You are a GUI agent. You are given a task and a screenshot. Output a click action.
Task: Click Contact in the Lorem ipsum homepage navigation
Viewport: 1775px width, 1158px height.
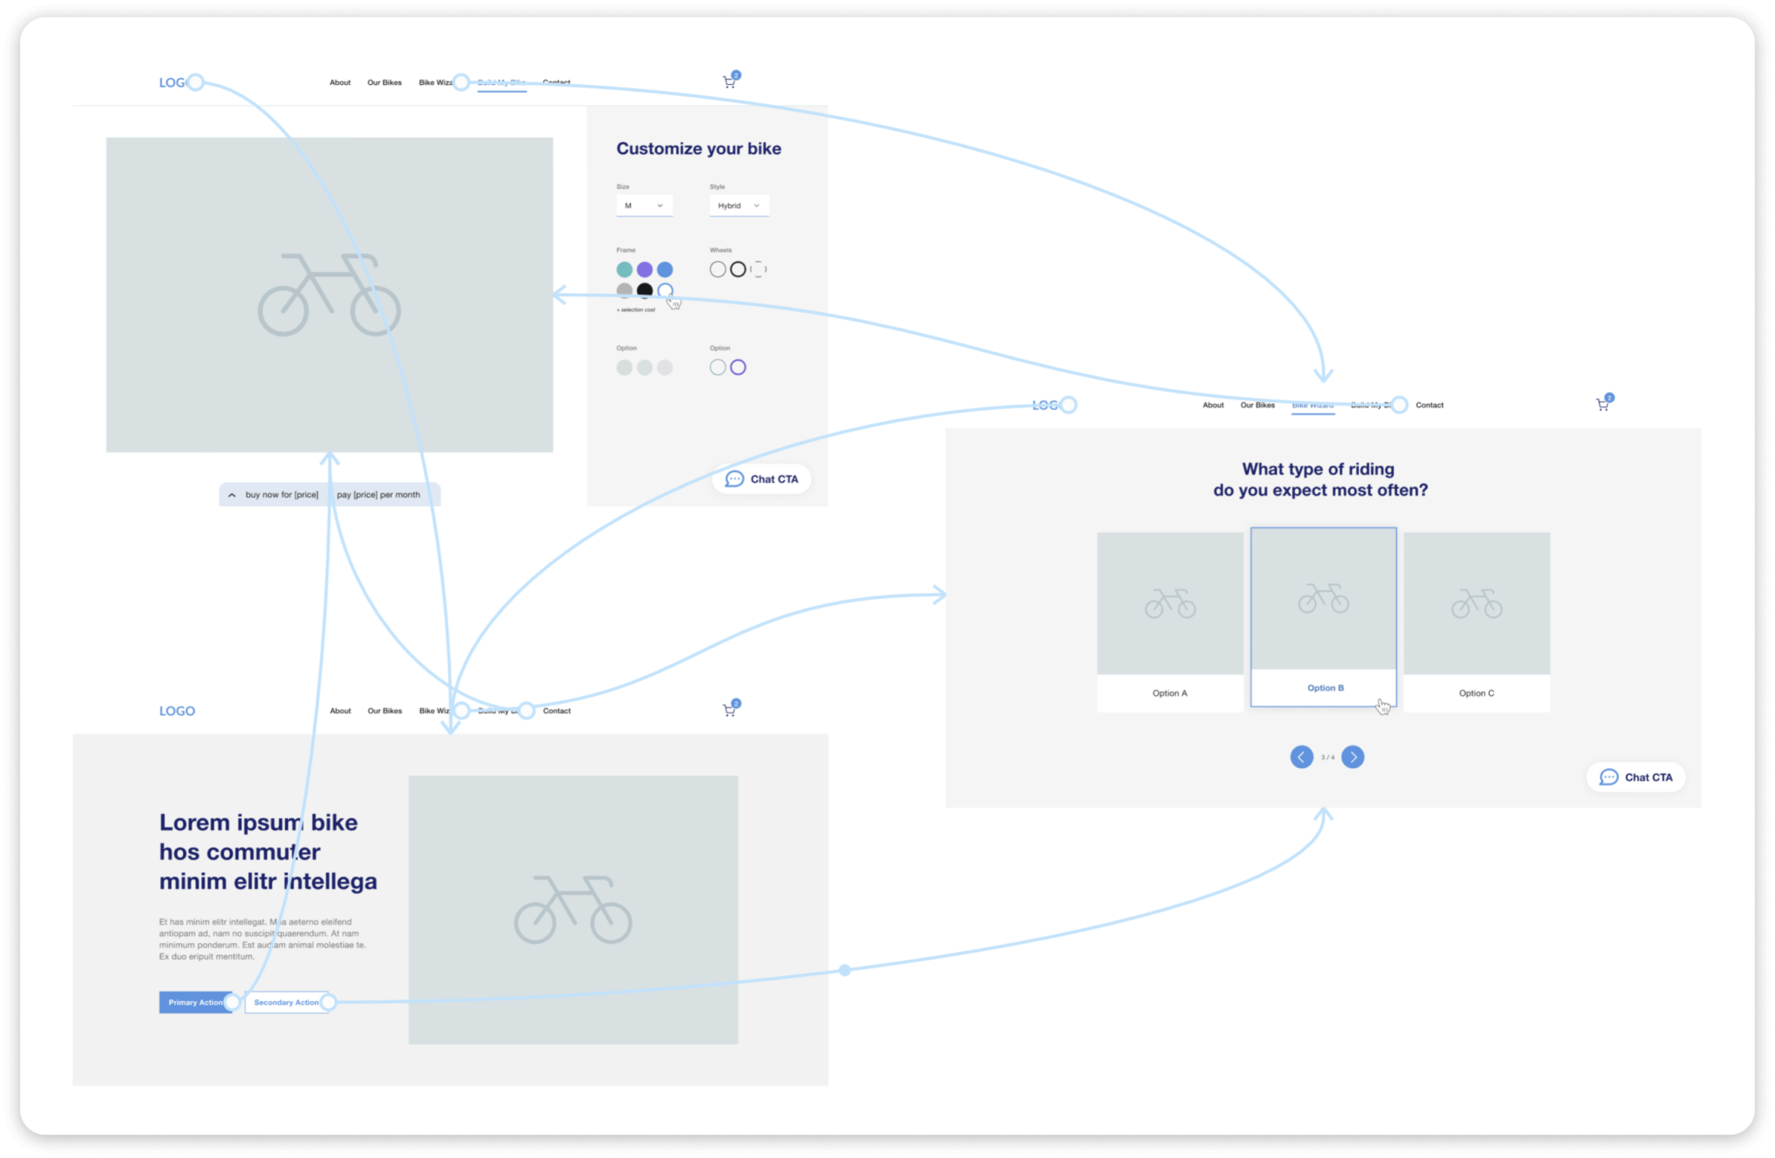tap(556, 711)
